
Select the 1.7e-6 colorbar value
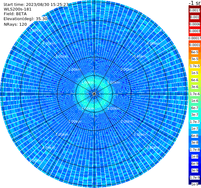195,94
